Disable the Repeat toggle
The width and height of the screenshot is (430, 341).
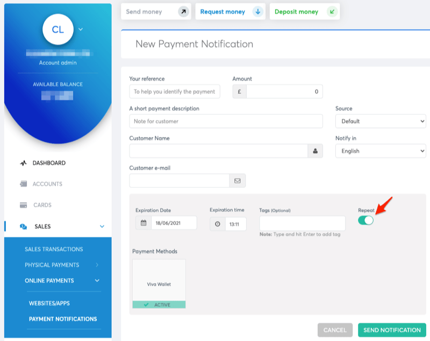365,219
